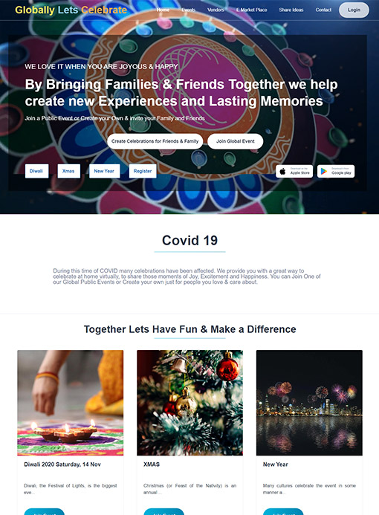The width and height of the screenshot is (379, 515).
Task: Select the New Year quick link button
Action: 104,171
